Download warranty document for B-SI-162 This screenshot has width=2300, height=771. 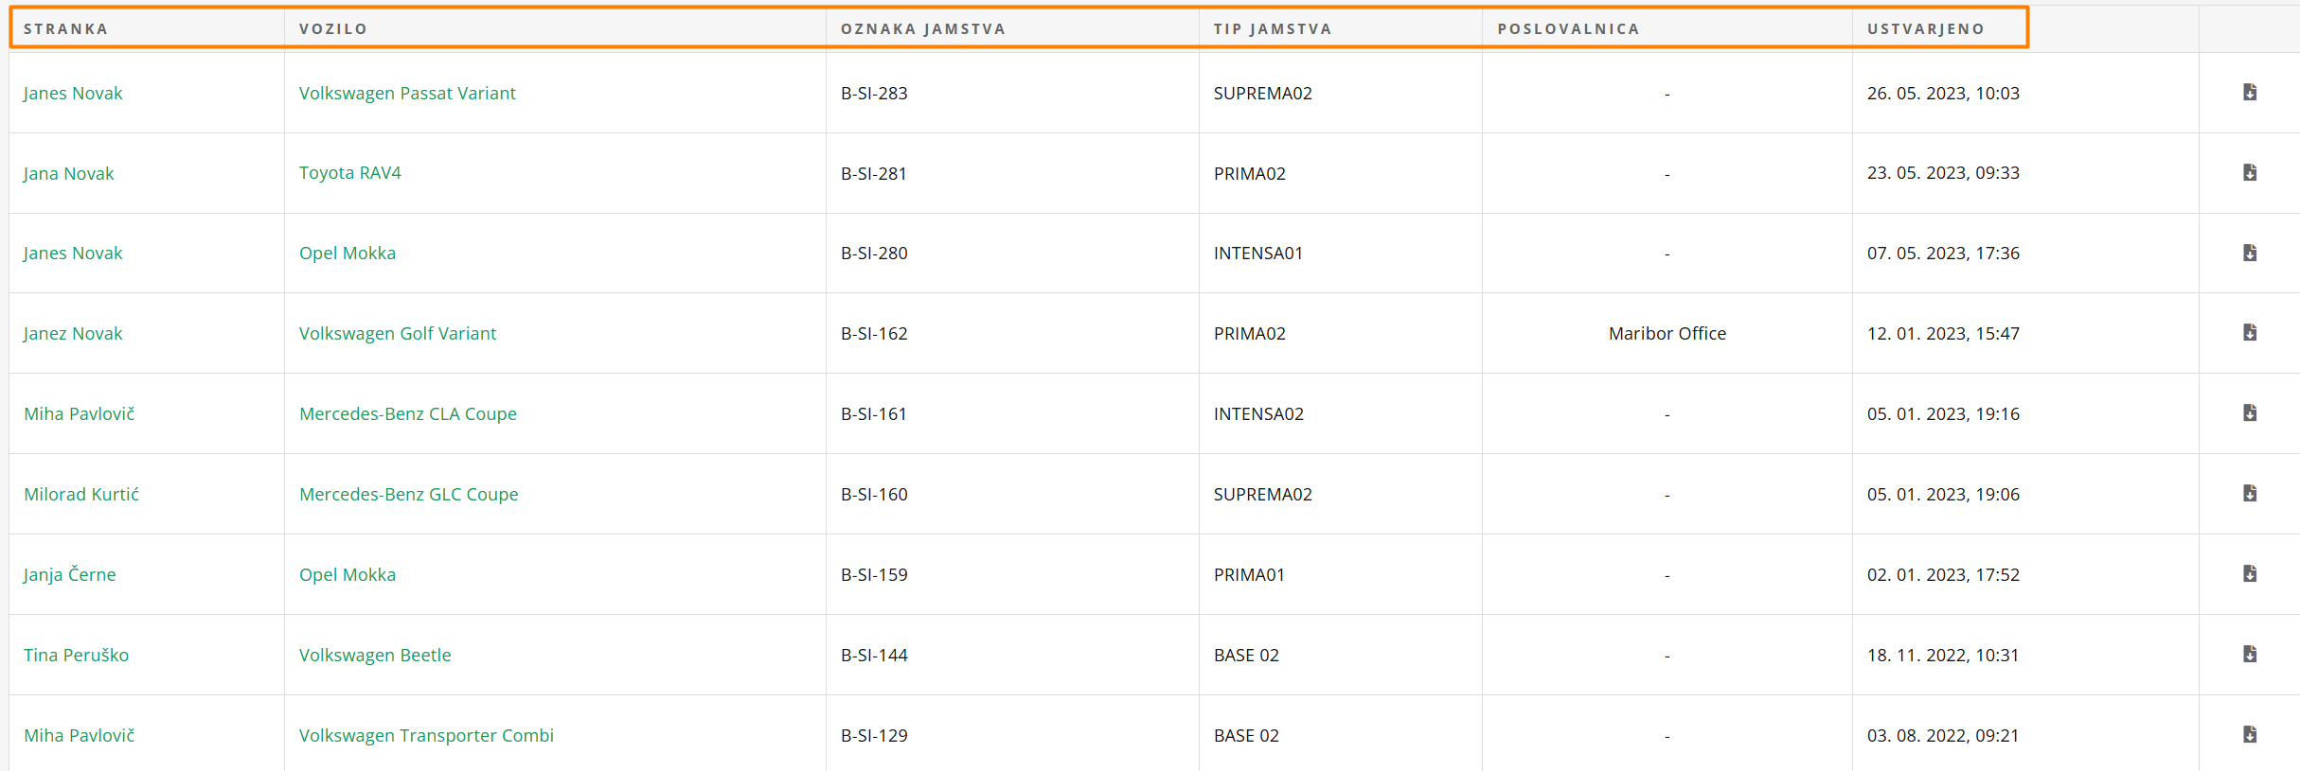2250,333
